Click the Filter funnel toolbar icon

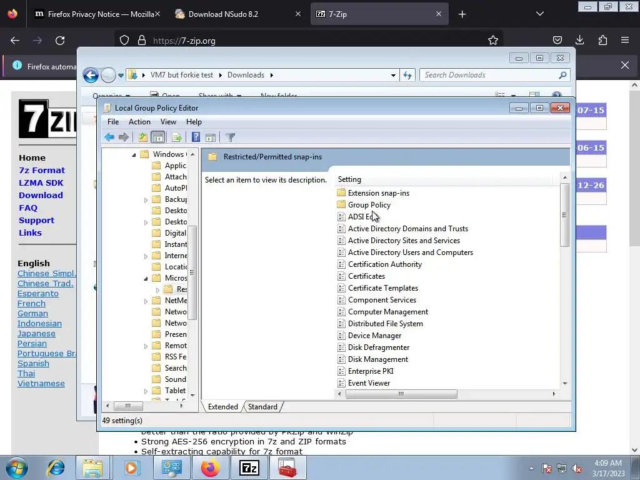(230, 137)
